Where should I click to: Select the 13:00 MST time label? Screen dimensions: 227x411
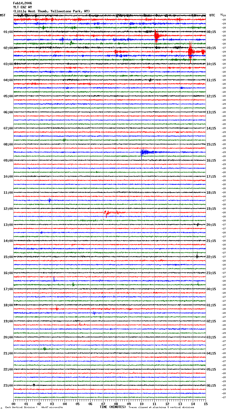tap(8, 225)
